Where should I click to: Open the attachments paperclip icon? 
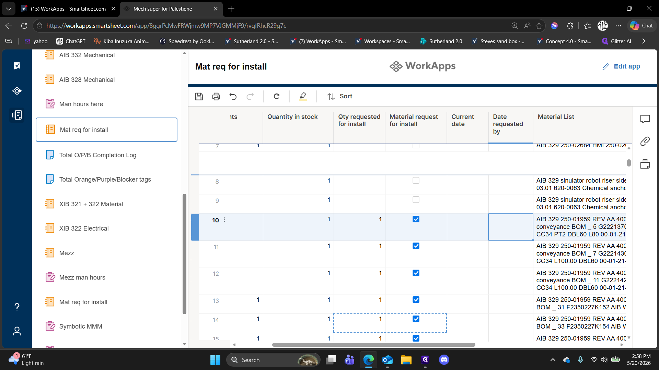point(645,141)
